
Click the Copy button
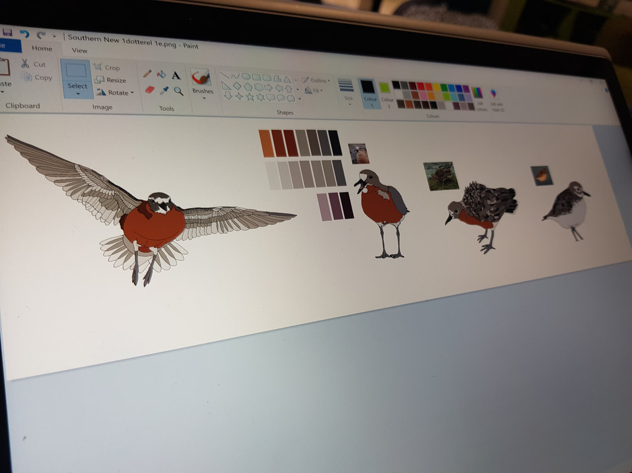click(x=37, y=77)
